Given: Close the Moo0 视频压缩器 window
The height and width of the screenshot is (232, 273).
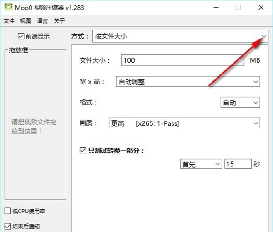Looking at the screenshot, I should [261, 8].
